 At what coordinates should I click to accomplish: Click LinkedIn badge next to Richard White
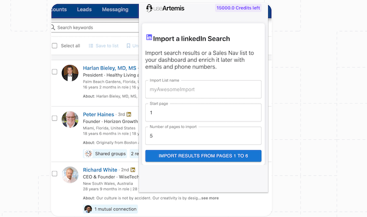coord(133,170)
